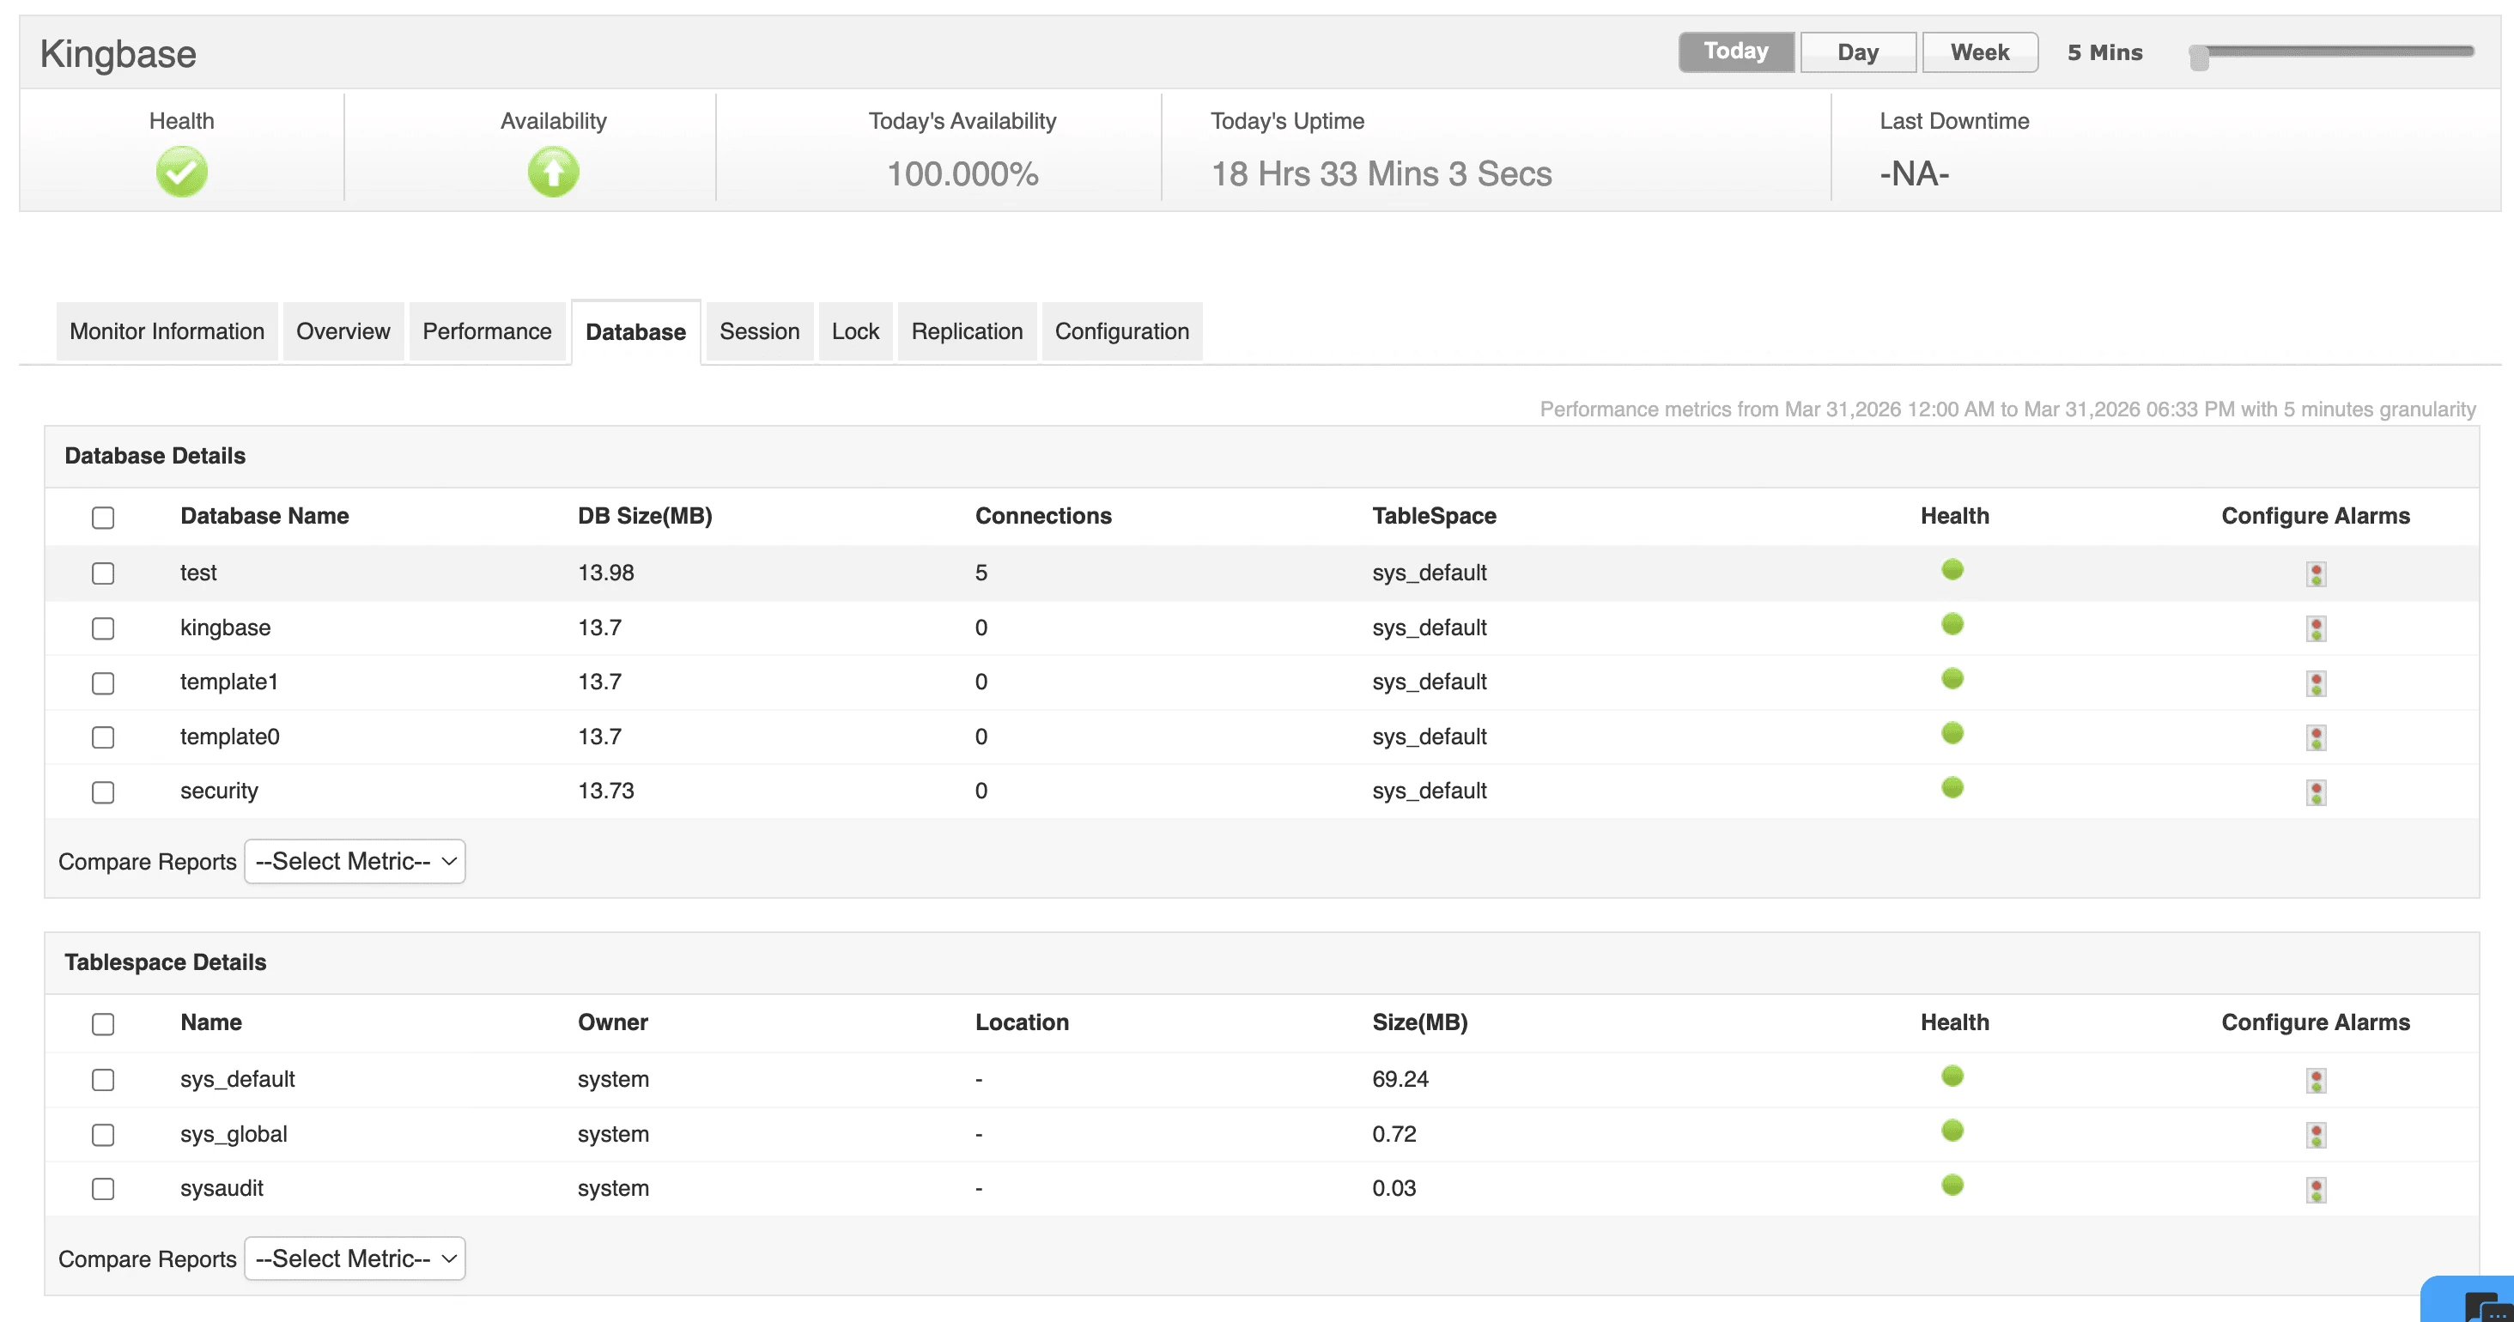Expand the Compare Reports metric chooser for tablespaces
The width and height of the screenshot is (2514, 1322).
pyautogui.click(x=355, y=1258)
